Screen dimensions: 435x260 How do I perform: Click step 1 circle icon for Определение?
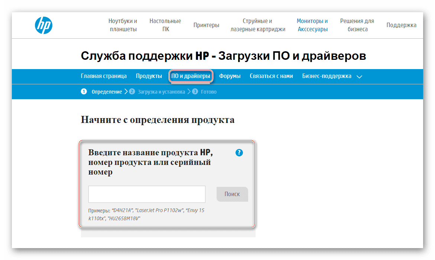click(84, 92)
